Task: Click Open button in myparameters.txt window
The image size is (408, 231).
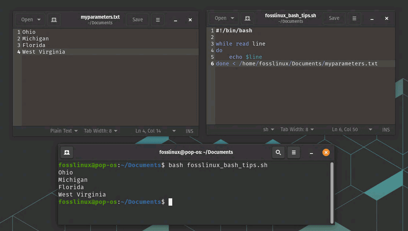Action: 27,20
